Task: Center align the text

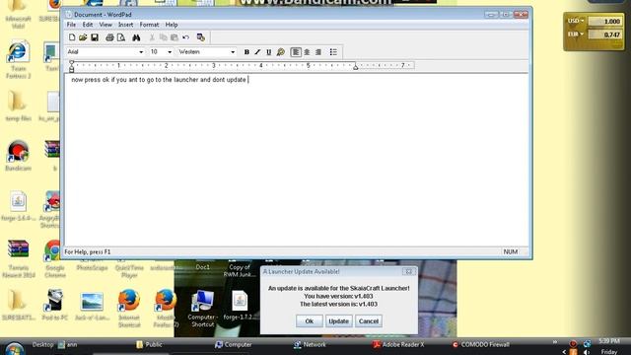Action: click(307, 52)
